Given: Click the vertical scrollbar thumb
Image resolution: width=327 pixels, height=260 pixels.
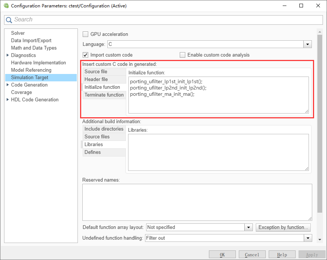Looking at the screenshot, I should (x=320, y=124).
